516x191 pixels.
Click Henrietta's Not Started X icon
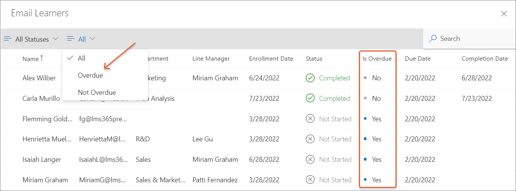tap(310, 139)
